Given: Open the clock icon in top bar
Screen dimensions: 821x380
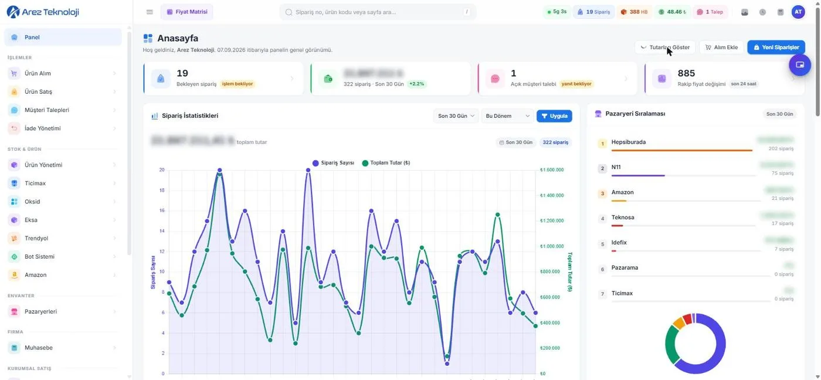Looking at the screenshot, I should (762, 12).
